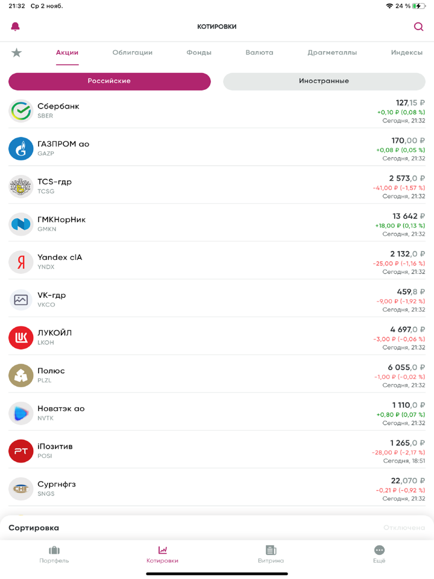Tap the Sberbank logo icon
The height and width of the screenshot is (579, 434).
(x=21, y=111)
